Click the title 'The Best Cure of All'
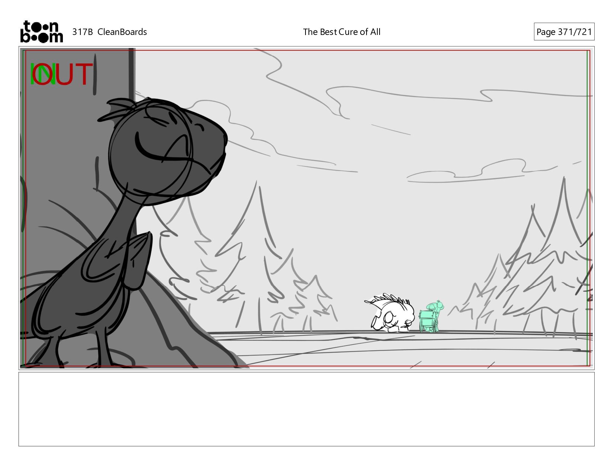The image size is (614, 474). point(342,32)
